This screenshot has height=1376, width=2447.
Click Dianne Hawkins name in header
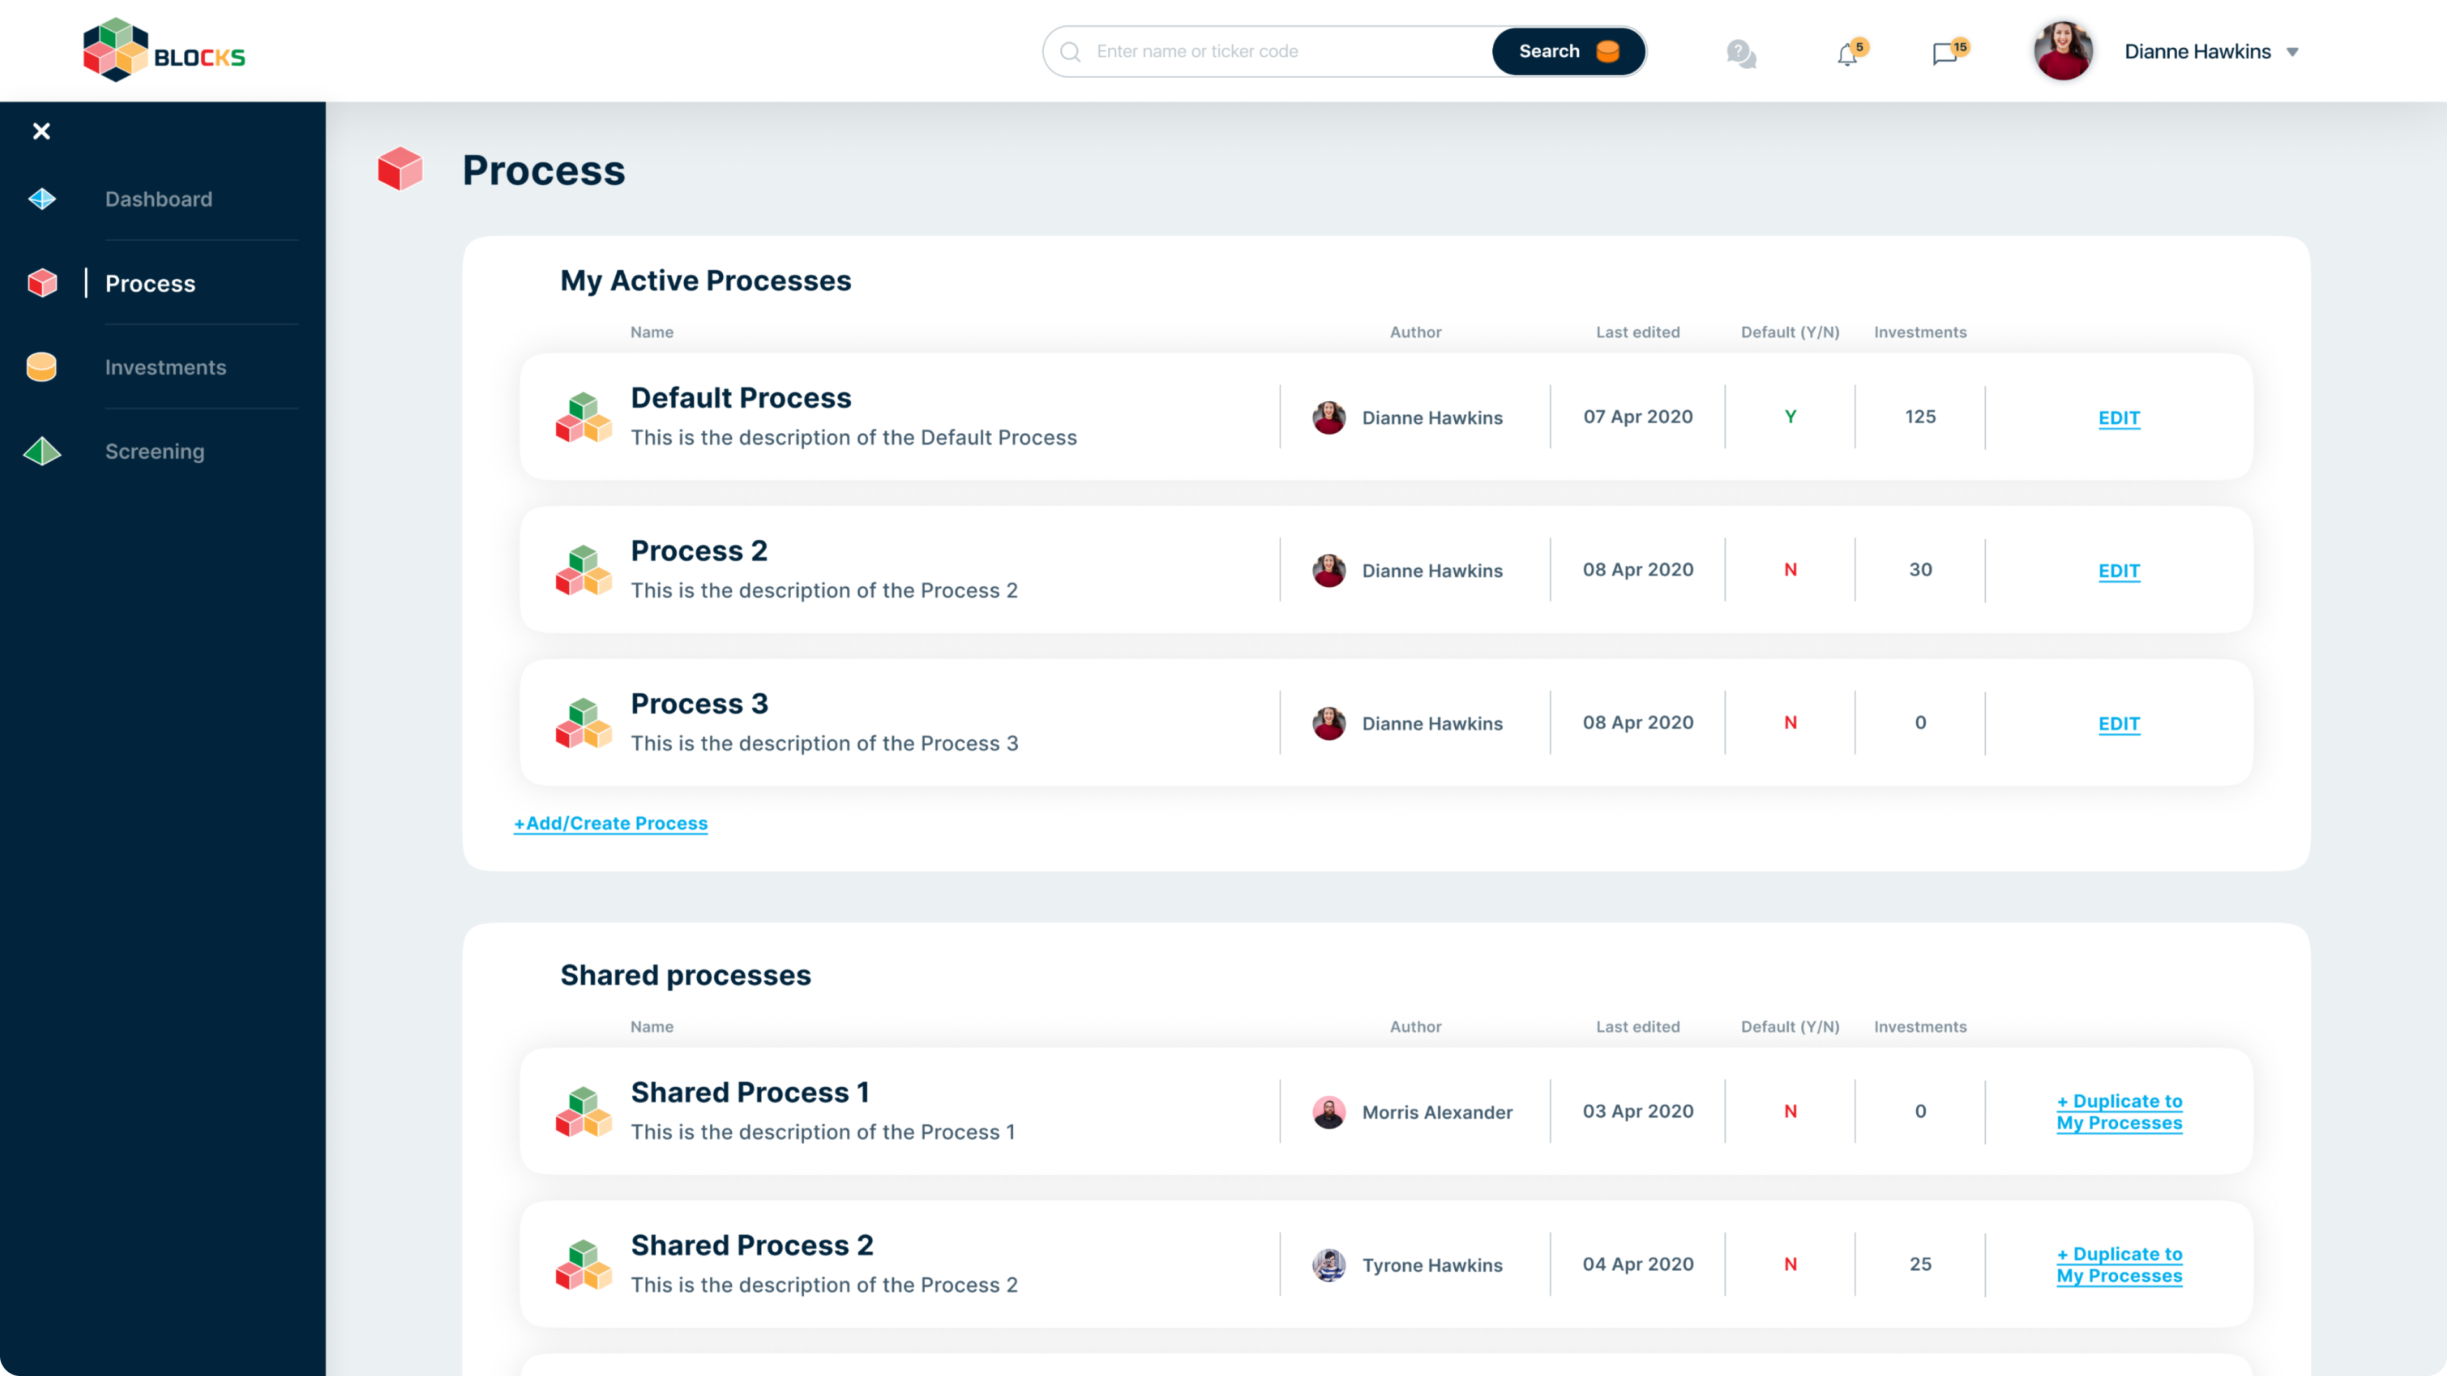point(2197,51)
